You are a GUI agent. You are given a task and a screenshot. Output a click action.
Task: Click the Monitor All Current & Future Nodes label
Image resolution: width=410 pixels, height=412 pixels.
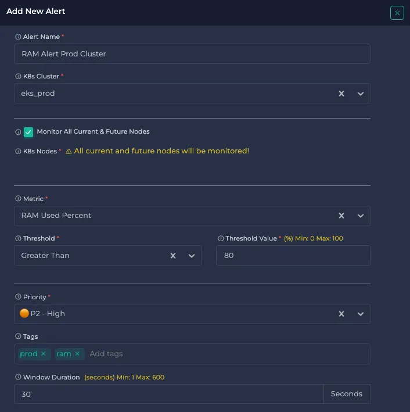pyautogui.click(x=93, y=131)
